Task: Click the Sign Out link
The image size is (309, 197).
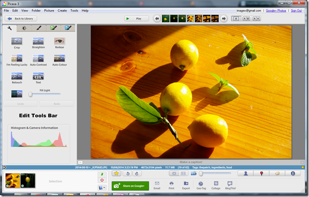Action: click(296, 10)
